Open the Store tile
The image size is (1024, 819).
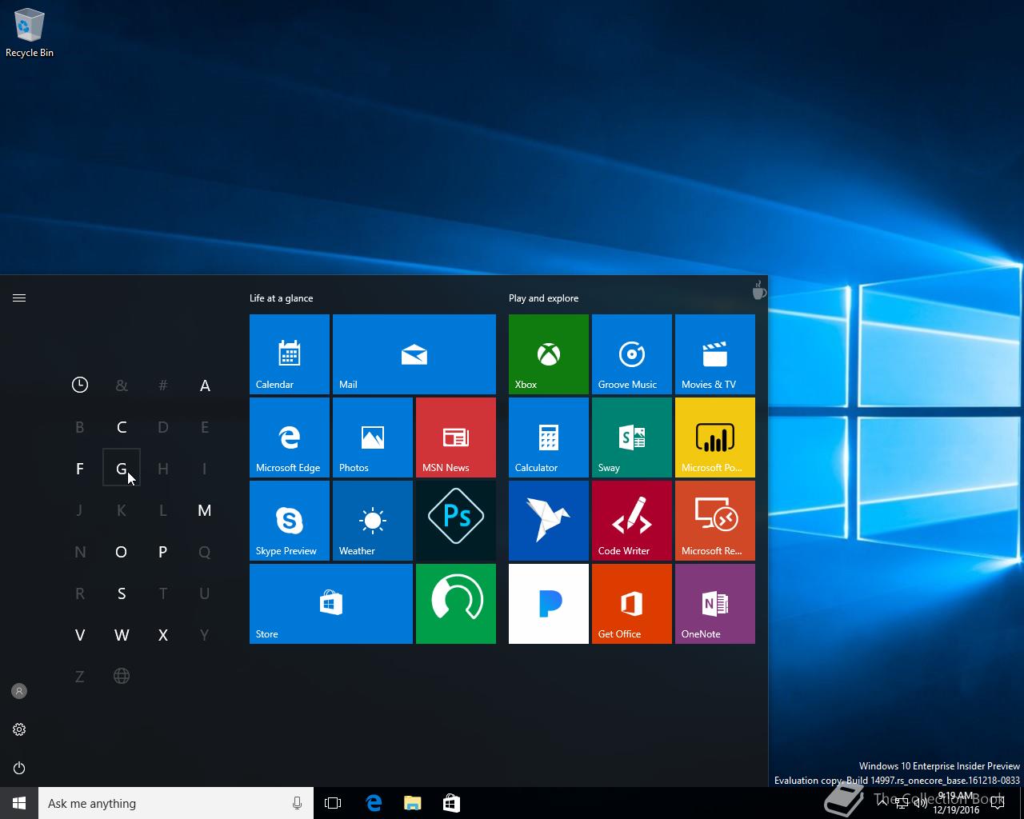coord(331,604)
